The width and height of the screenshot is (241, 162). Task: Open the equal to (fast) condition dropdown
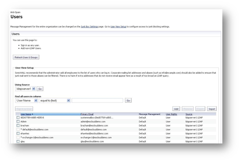(55, 100)
